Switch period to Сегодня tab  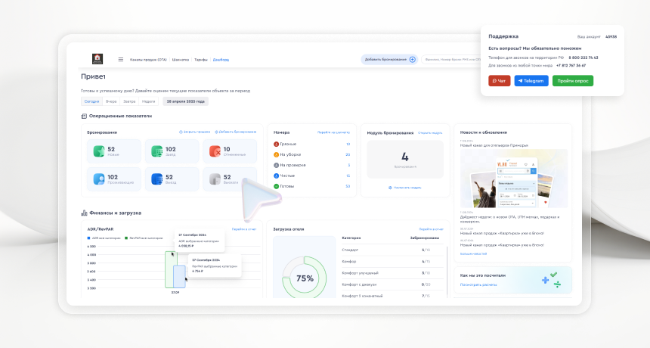click(91, 101)
